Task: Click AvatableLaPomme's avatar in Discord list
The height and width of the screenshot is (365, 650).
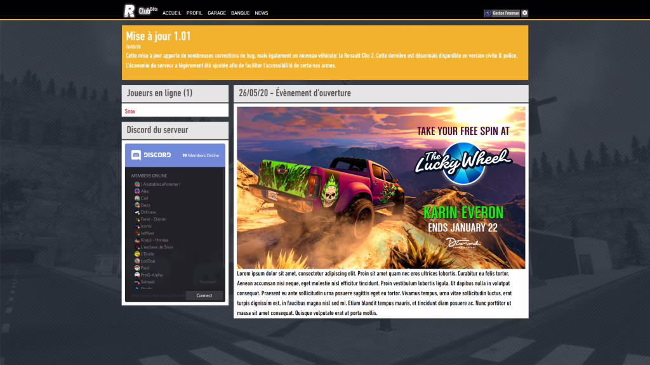Action: (x=137, y=184)
